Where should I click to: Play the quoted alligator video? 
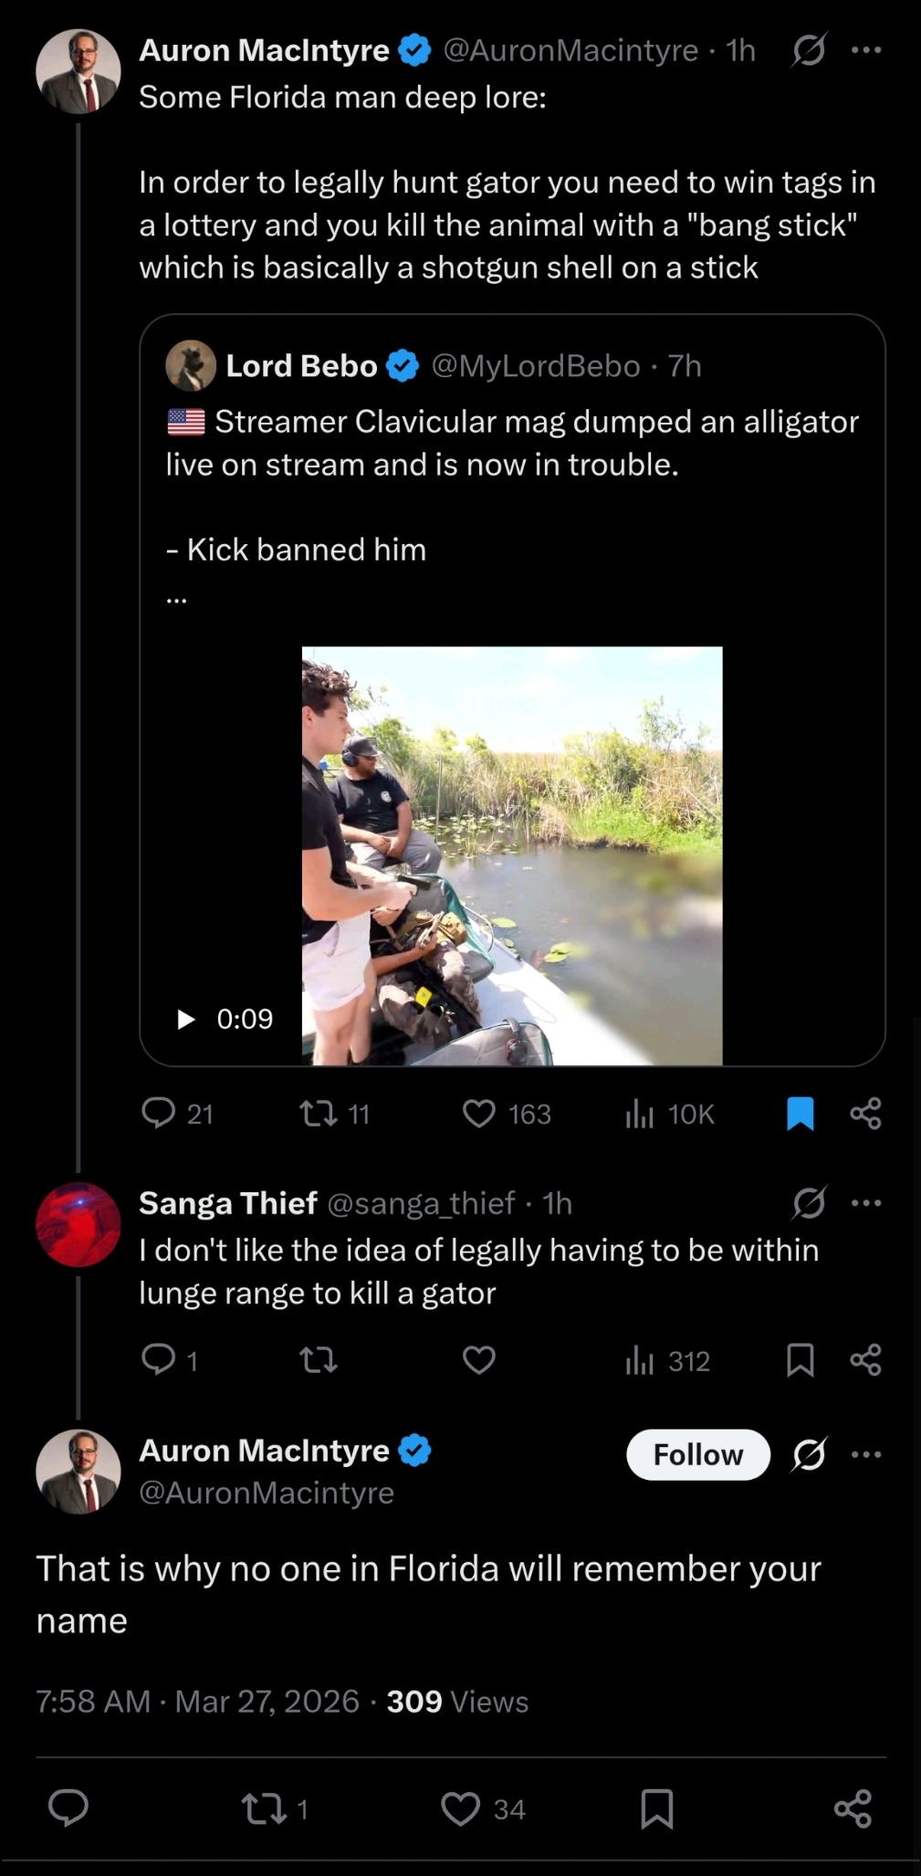[186, 1019]
